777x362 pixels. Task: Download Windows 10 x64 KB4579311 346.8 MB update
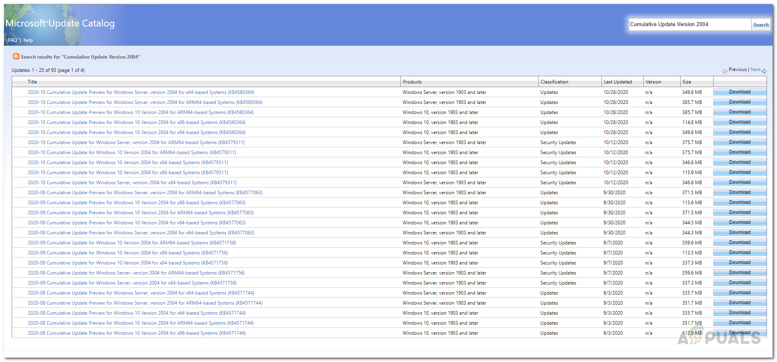[x=739, y=162]
